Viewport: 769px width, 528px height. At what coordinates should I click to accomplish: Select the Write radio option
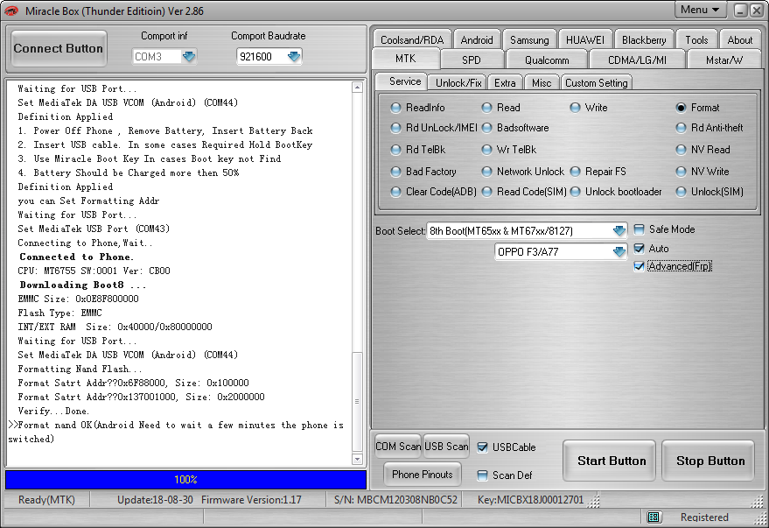coord(576,108)
